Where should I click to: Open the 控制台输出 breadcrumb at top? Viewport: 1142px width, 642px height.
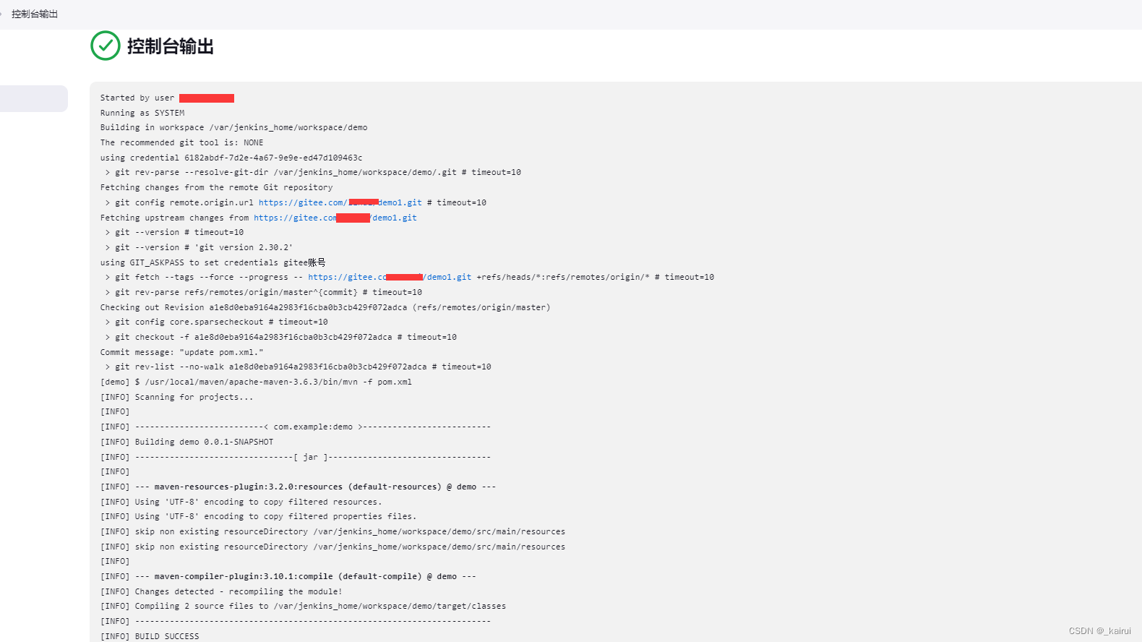pyautogui.click(x=35, y=14)
